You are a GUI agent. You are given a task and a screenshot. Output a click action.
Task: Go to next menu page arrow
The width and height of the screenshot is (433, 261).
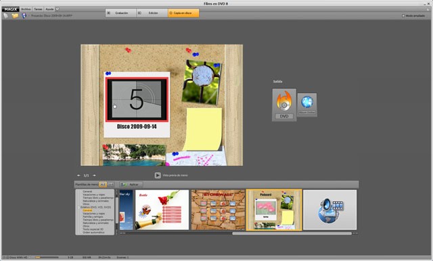[94, 175]
